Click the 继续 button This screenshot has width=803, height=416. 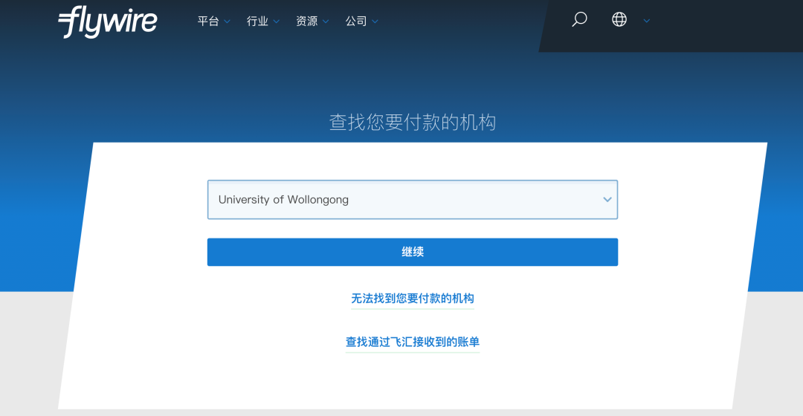click(x=412, y=252)
